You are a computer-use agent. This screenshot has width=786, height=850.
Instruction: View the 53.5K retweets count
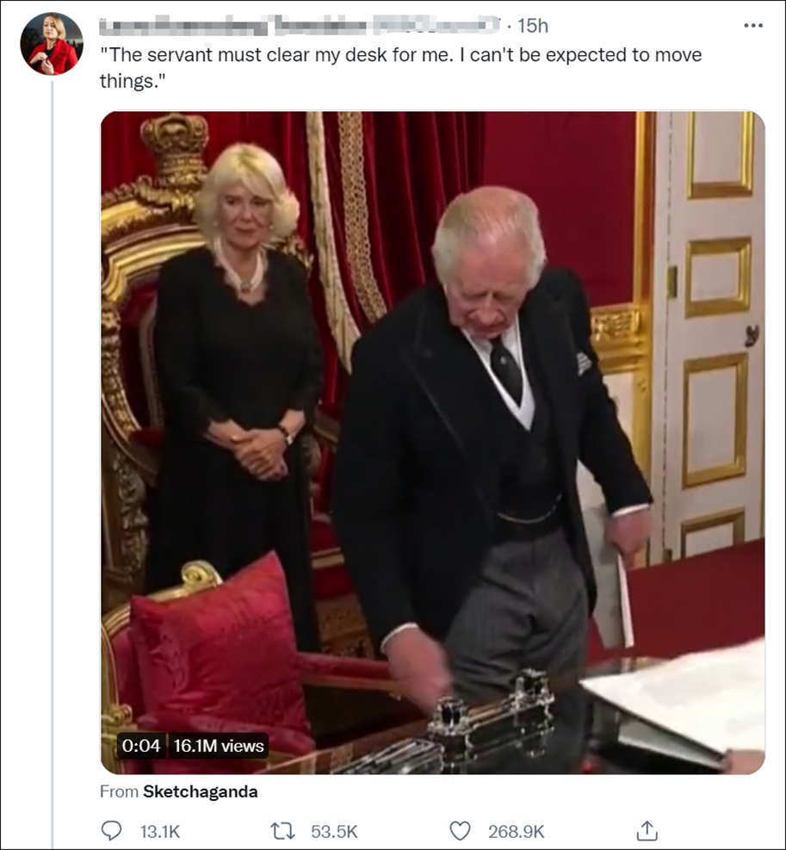[x=334, y=832]
